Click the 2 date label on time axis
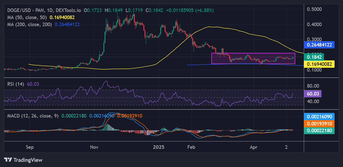 click(x=286, y=147)
